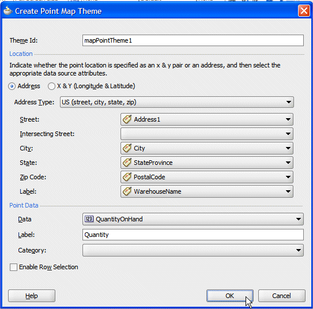
Task: Click the tag icon beside Address1
Action: click(x=127, y=119)
